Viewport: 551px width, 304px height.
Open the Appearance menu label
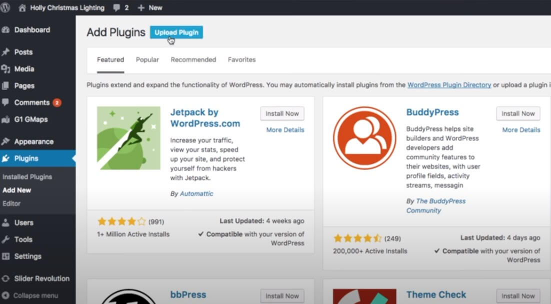(33, 141)
